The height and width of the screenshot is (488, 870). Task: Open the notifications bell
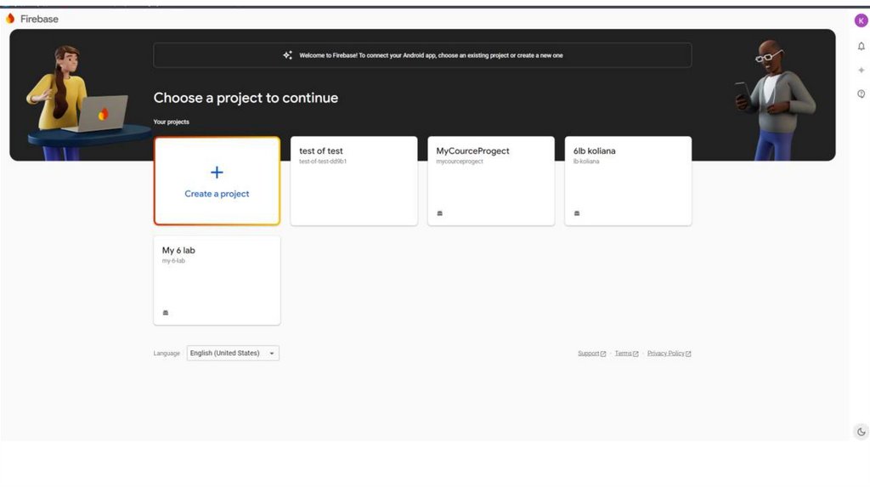click(861, 46)
